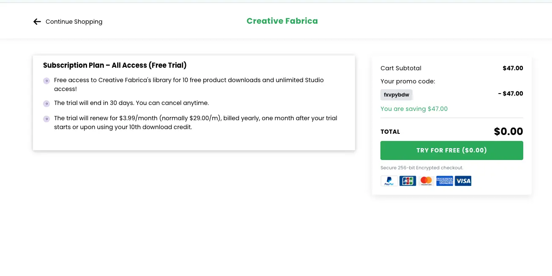Image resolution: width=552 pixels, height=276 pixels.
Task: Click bullet icon beside trial end text
Action: [46, 103]
